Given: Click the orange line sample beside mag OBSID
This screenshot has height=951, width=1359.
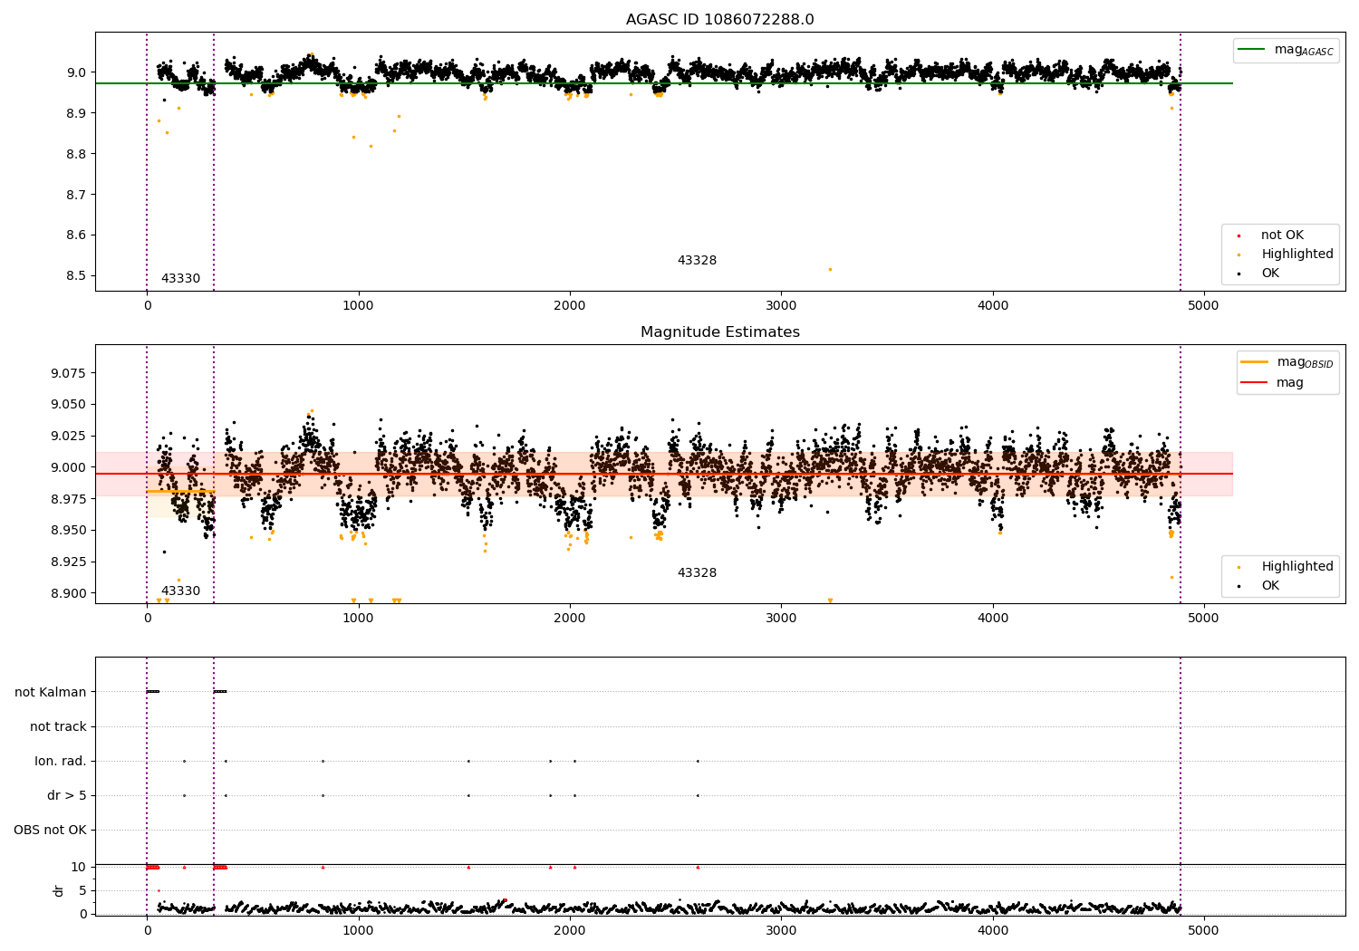Looking at the screenshot, I should click(x=1255, y=362).
